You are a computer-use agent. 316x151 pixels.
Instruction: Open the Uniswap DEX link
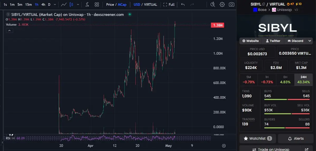pyautogui.click(x=282, y=10)
